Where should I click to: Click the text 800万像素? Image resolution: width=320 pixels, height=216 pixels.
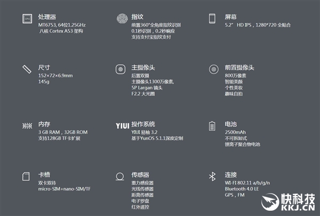pos(236,76)
